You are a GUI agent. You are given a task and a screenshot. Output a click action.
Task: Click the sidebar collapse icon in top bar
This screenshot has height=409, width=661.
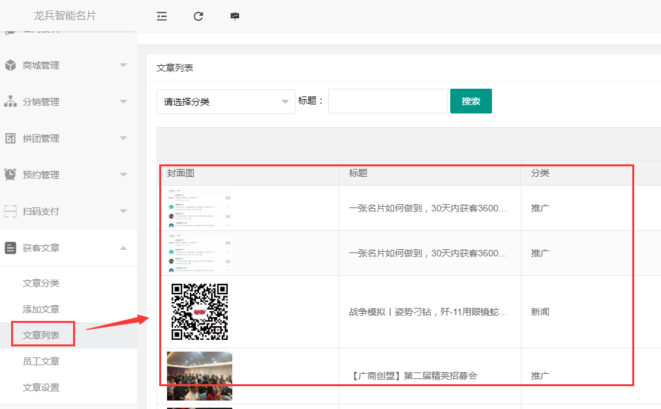point(162,16)
